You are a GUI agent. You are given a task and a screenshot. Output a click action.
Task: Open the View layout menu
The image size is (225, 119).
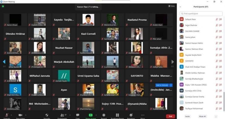(x=172, y=6)
